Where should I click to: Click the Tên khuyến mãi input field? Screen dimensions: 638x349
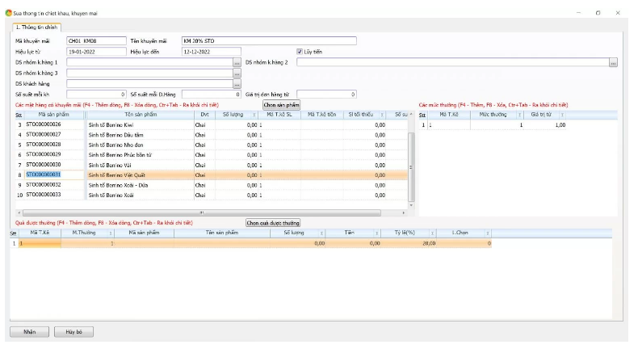[x=268, y=40]
